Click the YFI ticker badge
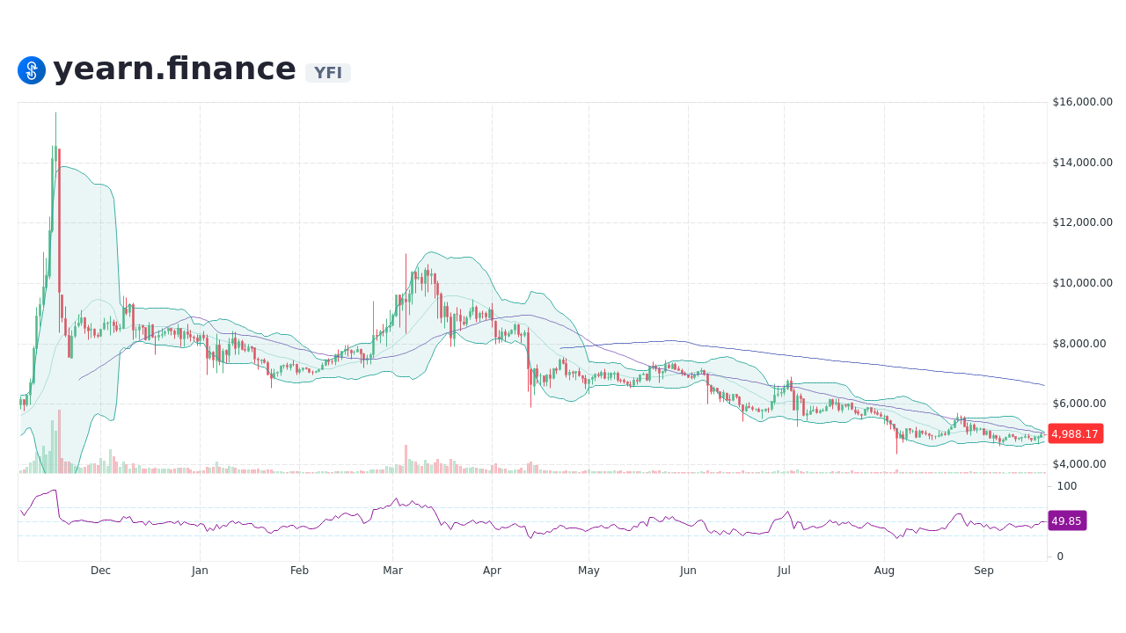Image resolution: width=1126 pixels, height=633 pixels. pos(328,73)
